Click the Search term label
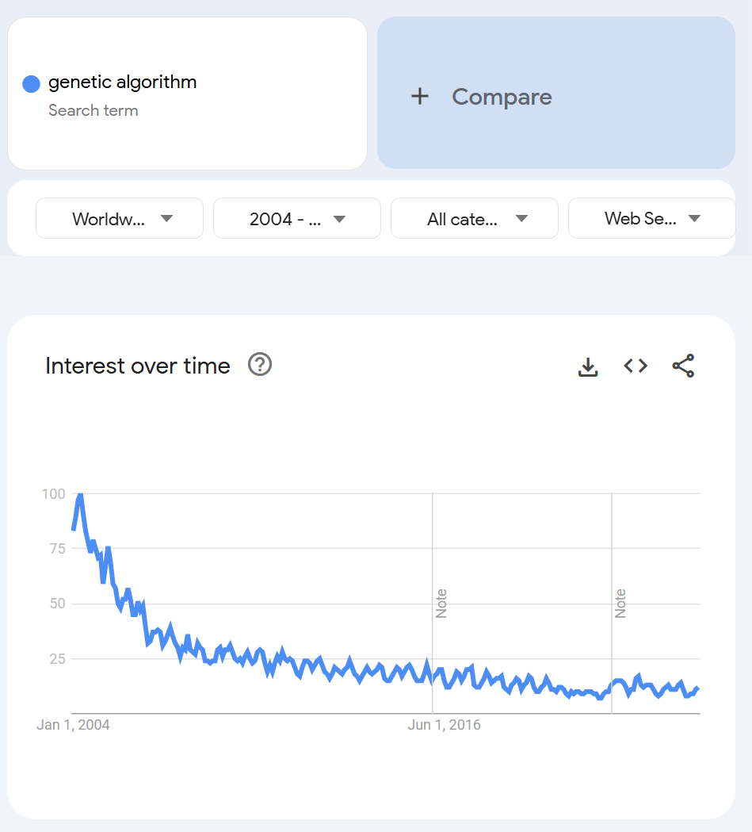 click(x=94, y=110)
